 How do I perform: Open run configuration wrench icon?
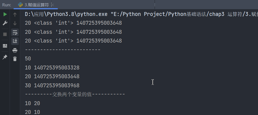[x=5, y=23]
